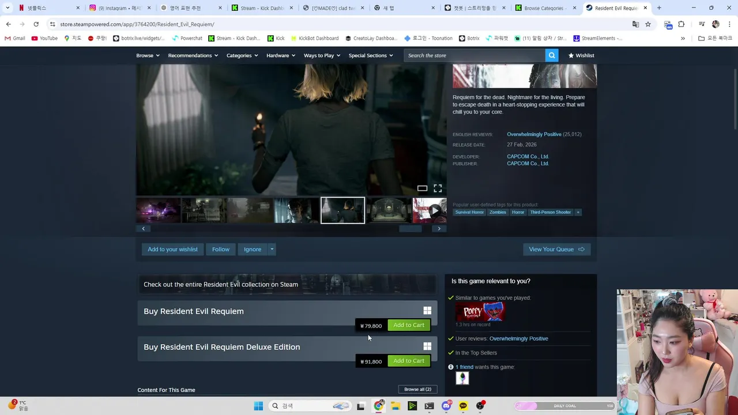
Task: Click the Zombies tag
Action: tap(498, 212)
